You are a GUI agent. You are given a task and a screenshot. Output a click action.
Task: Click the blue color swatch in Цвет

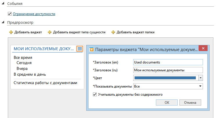165,78
